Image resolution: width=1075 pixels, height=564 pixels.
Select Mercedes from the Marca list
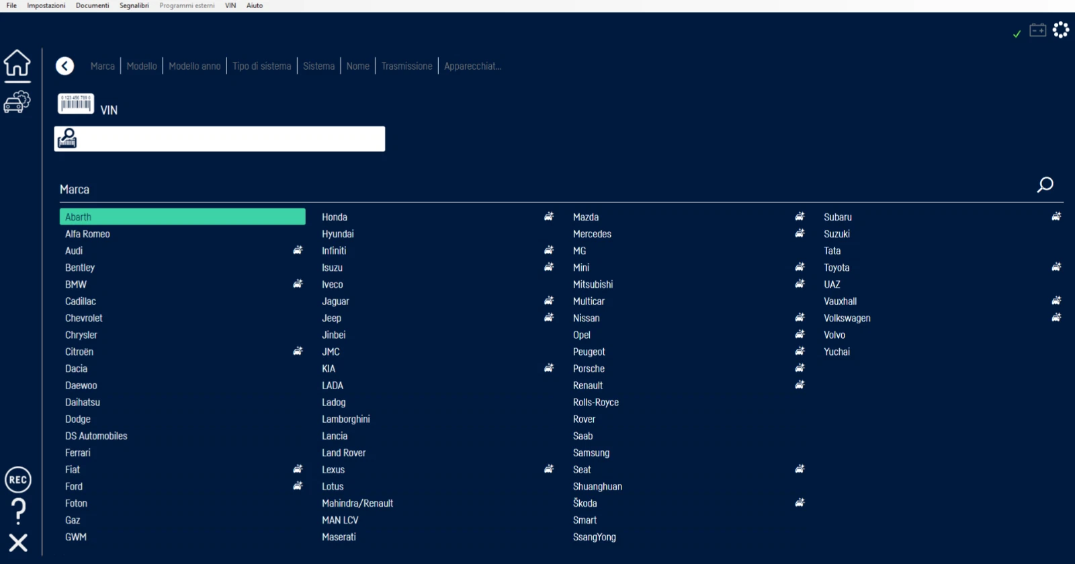click(592, 234)
